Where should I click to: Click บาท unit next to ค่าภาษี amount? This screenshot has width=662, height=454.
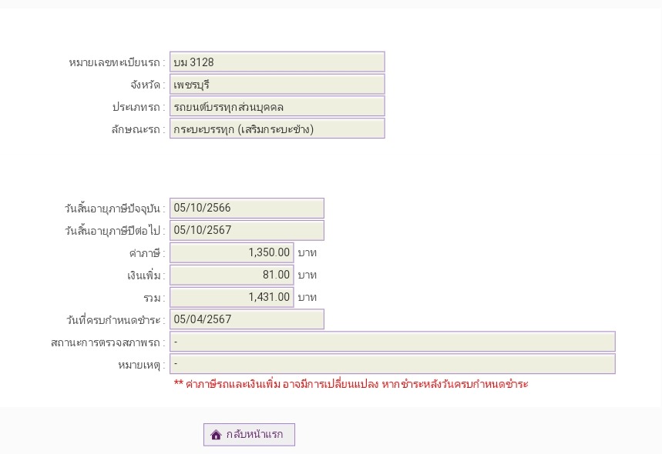307,253
